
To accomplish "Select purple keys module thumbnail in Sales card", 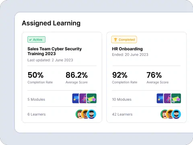I will 83,98.
